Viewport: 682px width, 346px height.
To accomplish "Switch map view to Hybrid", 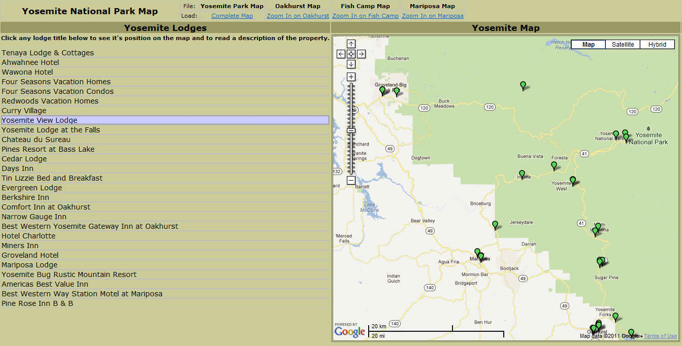I will (x=657, y=45).
